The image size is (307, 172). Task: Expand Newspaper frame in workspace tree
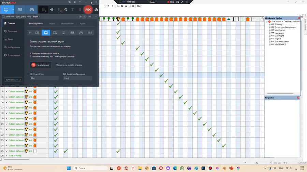coord(269,33)
